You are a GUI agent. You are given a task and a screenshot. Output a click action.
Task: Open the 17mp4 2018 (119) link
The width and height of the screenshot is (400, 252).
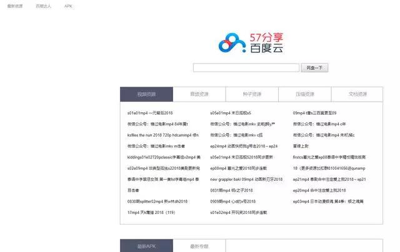[x=151, y=212]
